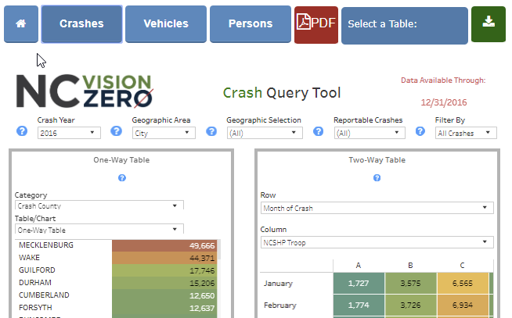Screen dimensions: 512x318
Task: Switch to the Crashes tab
Action: click(x=81, y=24)
